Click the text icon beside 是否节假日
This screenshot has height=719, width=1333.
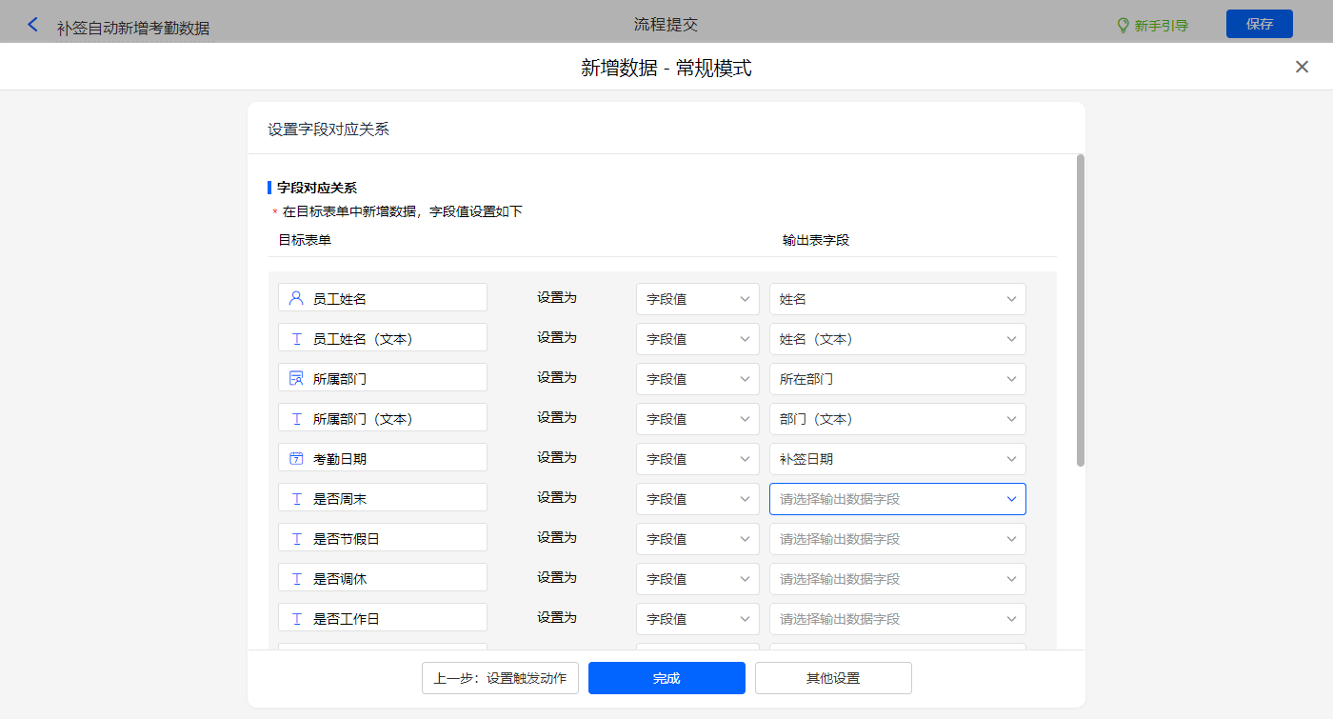click(296, 538)
